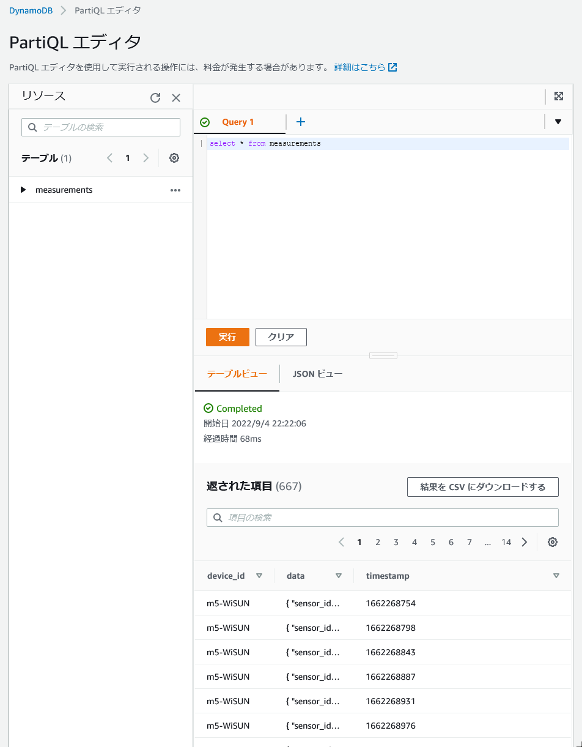This screenshot has height=747, width=582.
Task: Sort by timestamp column arrow
Action: (x=556, y=576)
